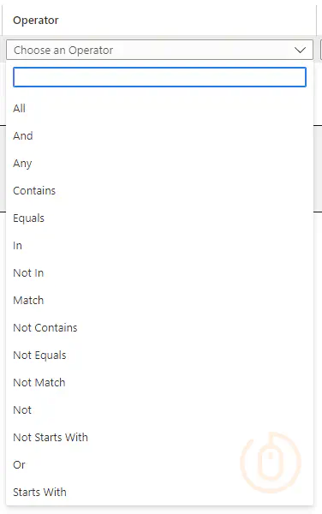
Task: Choose the In operator
Action: pyautogui.click(x=159, y=246)
